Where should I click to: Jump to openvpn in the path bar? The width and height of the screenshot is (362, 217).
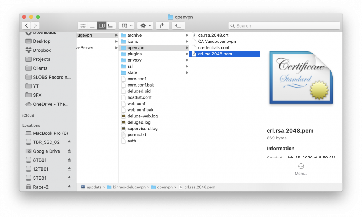click(162, 187)
